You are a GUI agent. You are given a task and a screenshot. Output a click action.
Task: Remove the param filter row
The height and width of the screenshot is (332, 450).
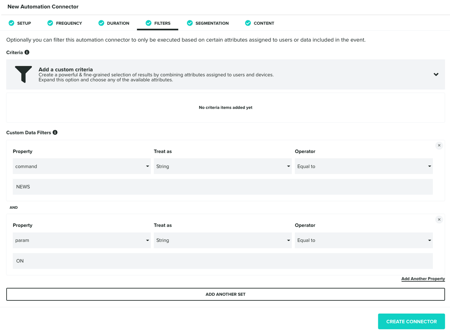[439, 219]
